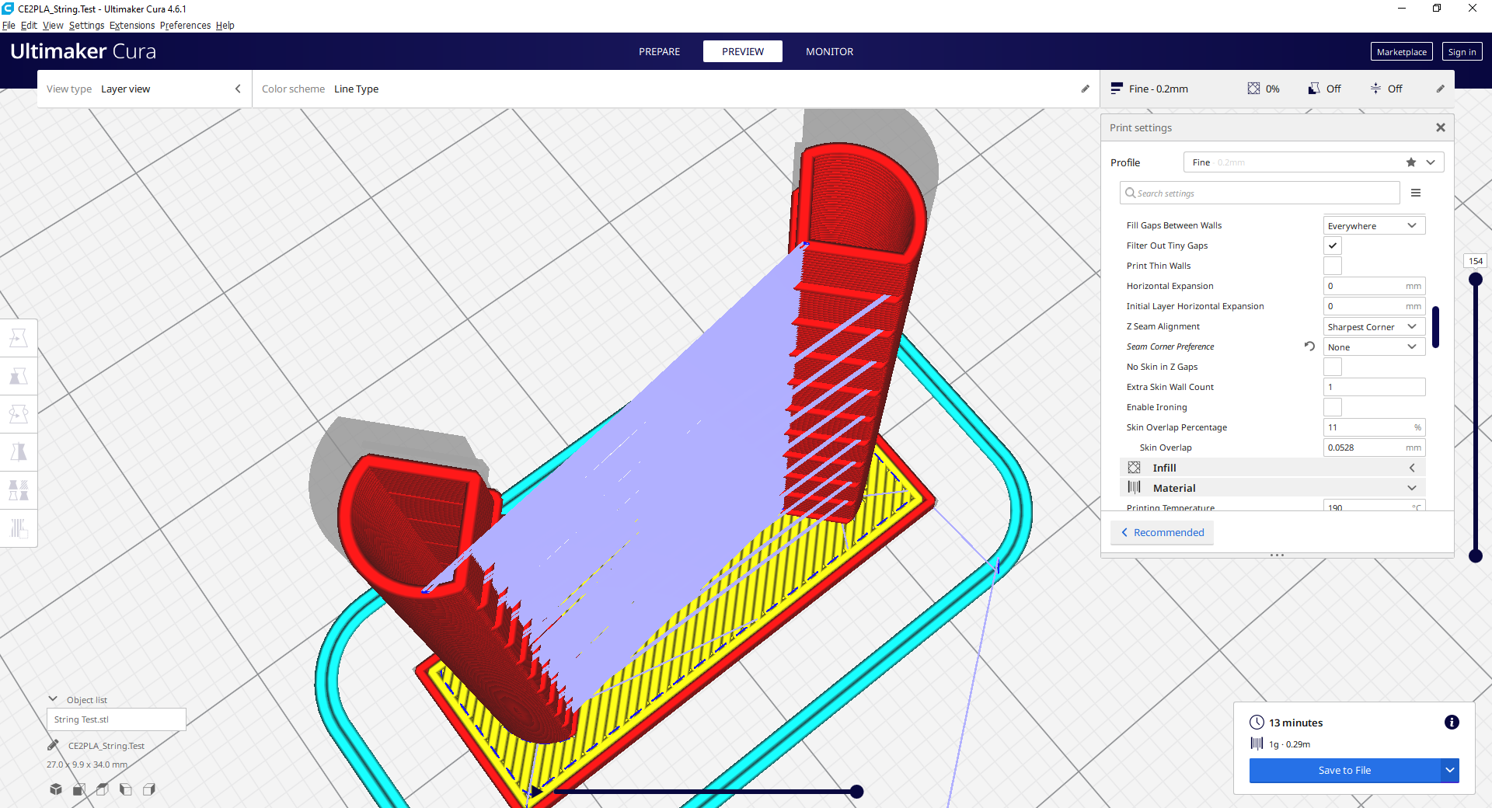Click Save to File button

click(x=1344, y=770)
